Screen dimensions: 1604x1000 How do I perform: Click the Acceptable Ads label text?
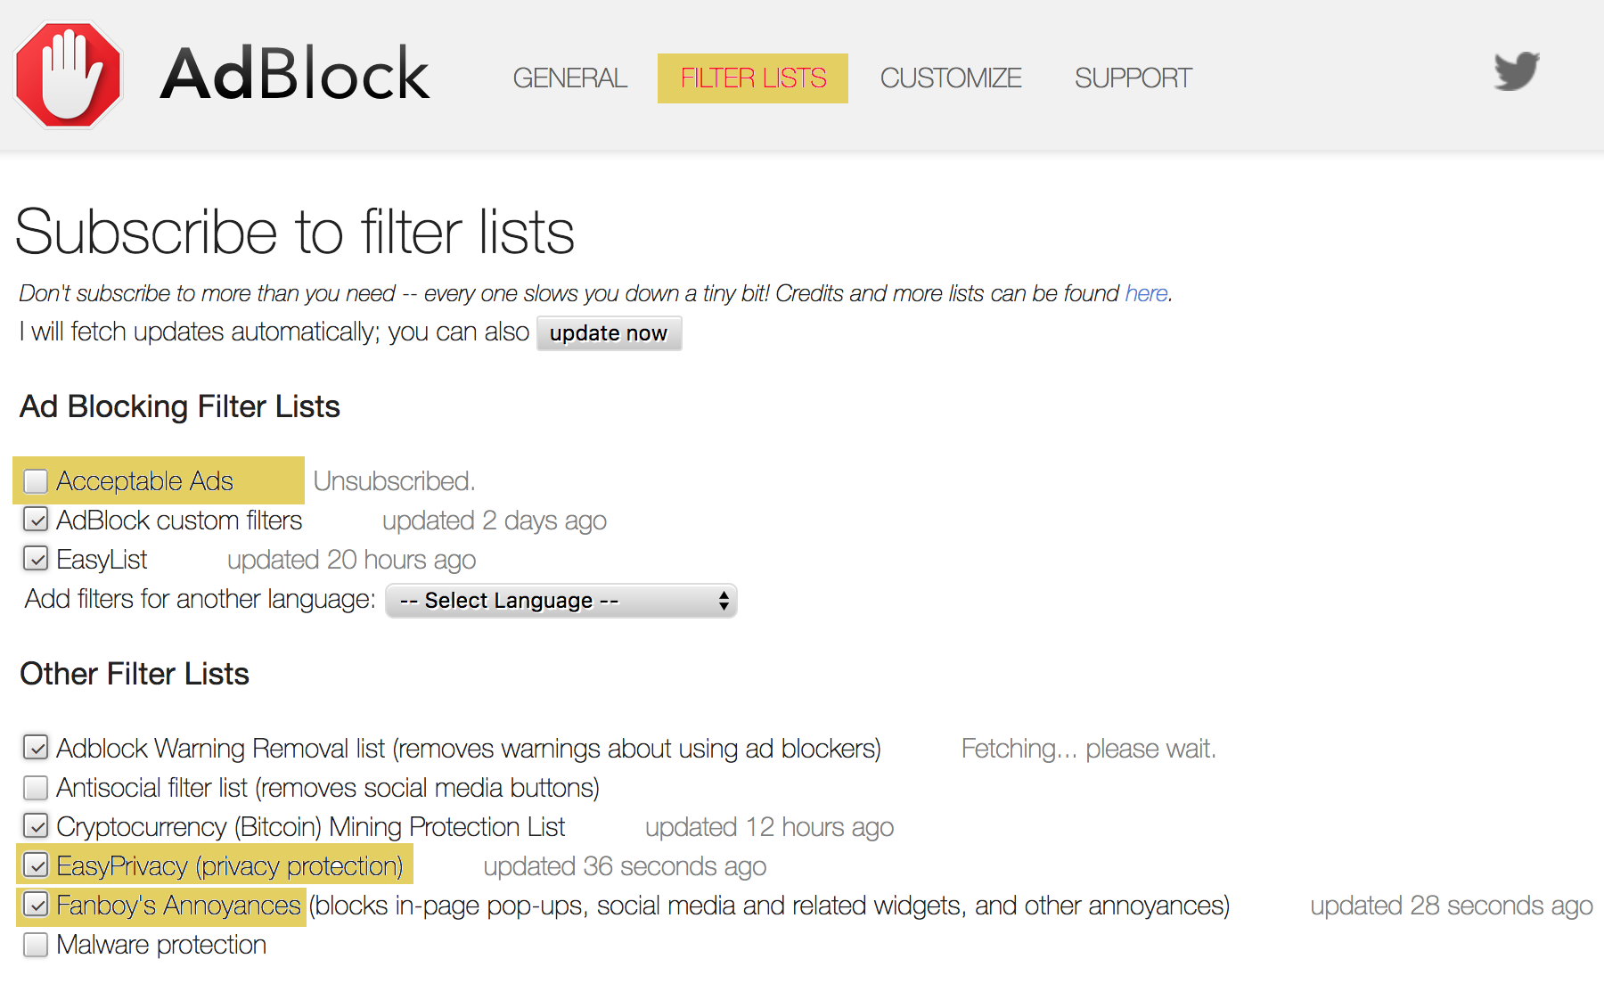coord(144,481)
